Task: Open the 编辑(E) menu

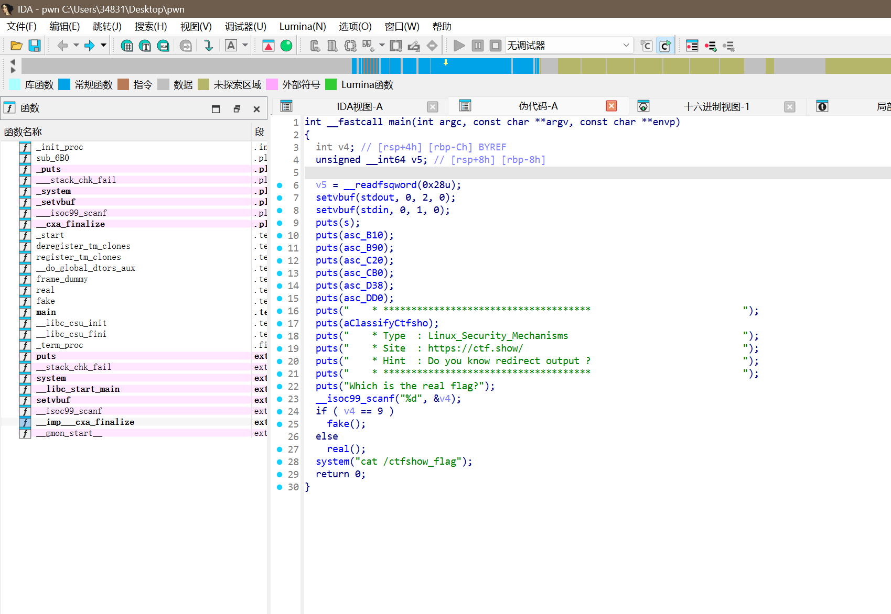Action: 65,27
